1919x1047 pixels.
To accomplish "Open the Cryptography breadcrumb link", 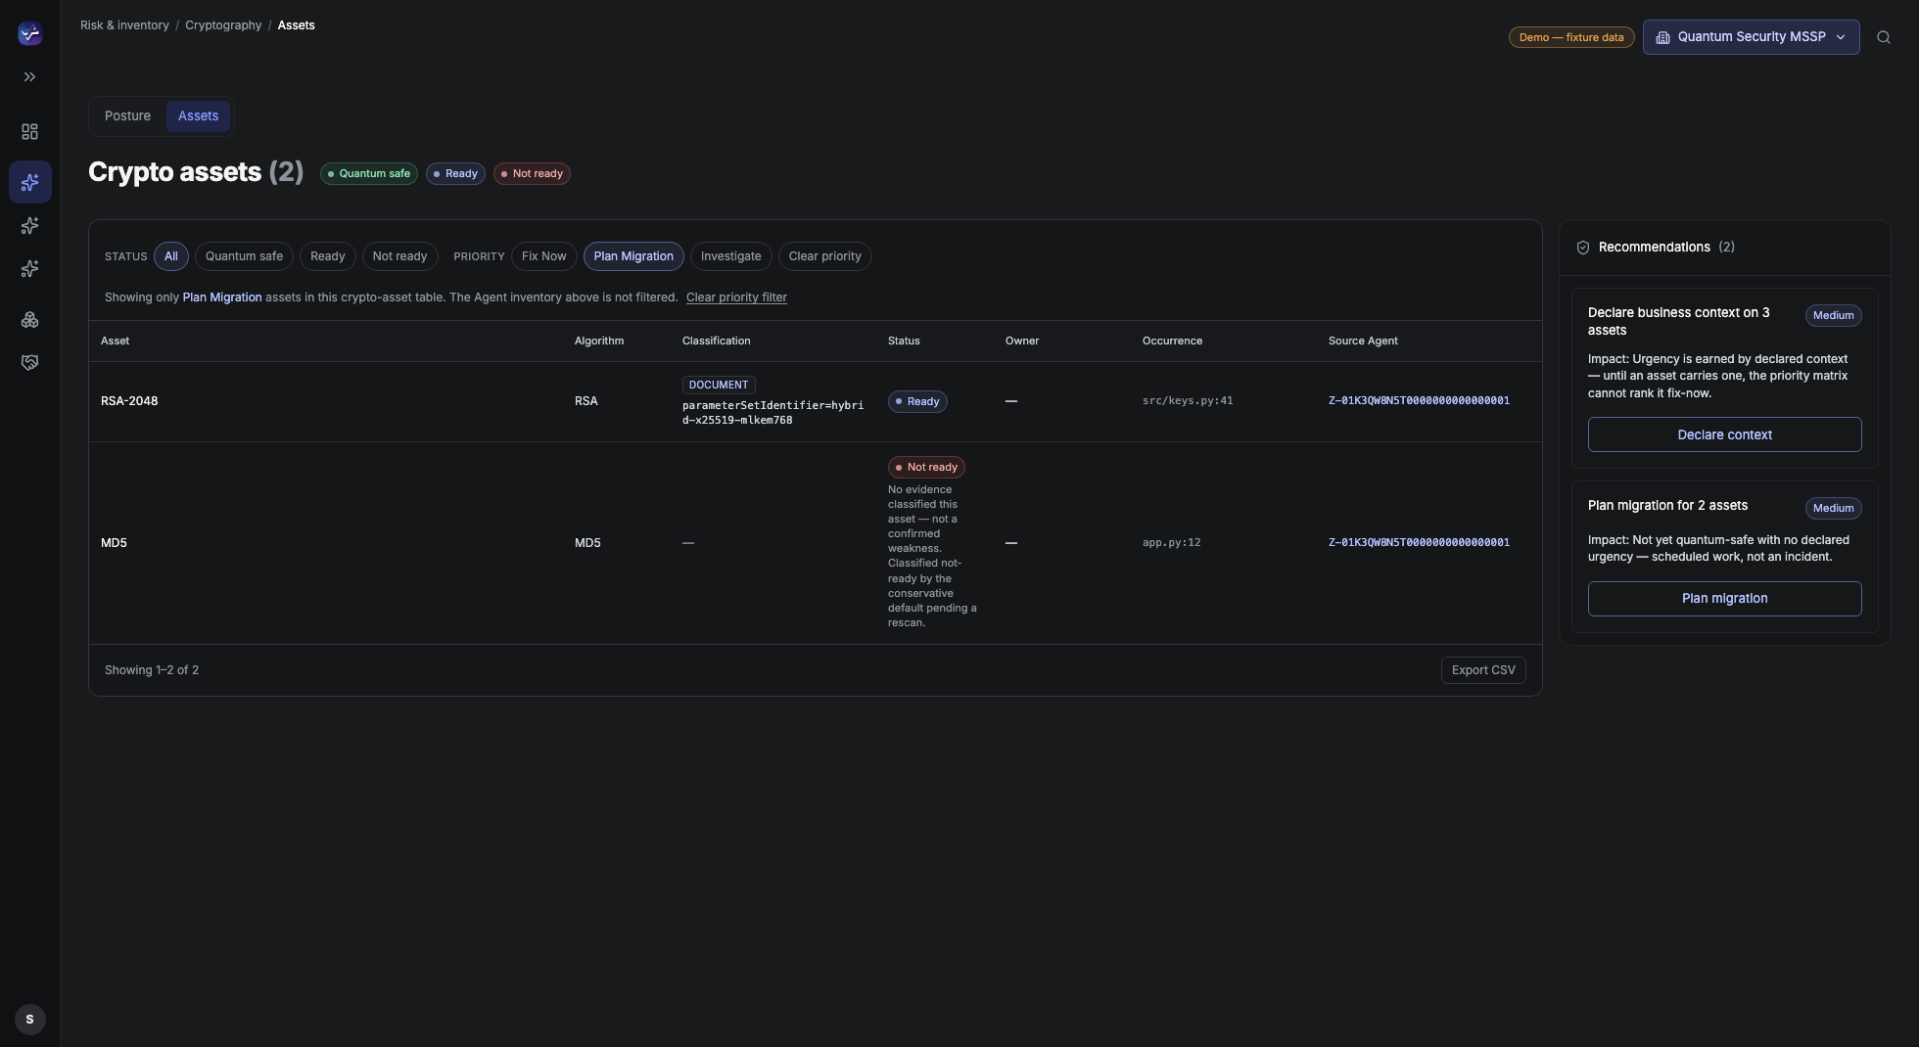I will pos(223,25).
